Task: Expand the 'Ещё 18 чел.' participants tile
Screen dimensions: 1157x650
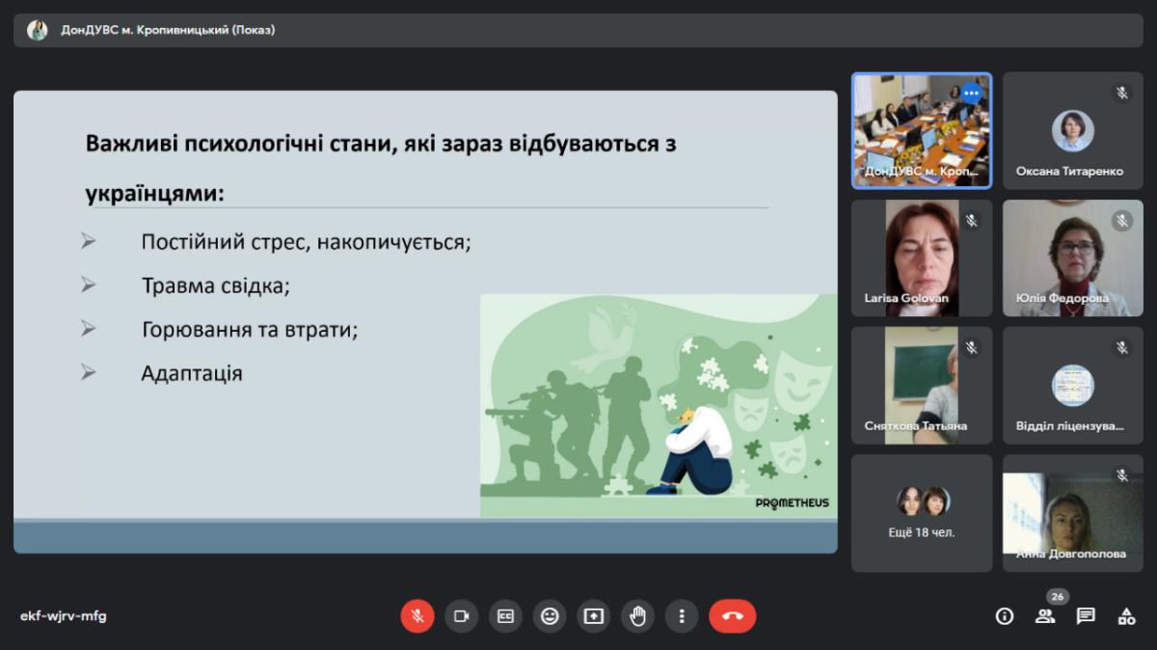Action: [x=921, y=513]
